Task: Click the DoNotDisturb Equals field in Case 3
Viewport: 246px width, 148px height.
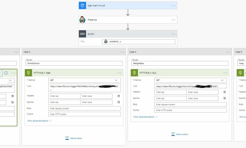Action: click(x=74, y=63)
